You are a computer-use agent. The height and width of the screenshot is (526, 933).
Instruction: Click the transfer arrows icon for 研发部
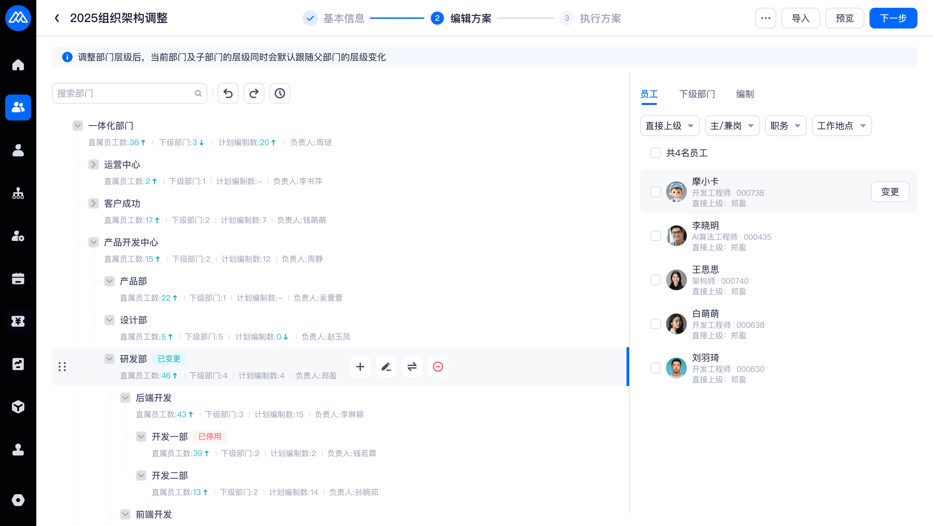point(412,367)
